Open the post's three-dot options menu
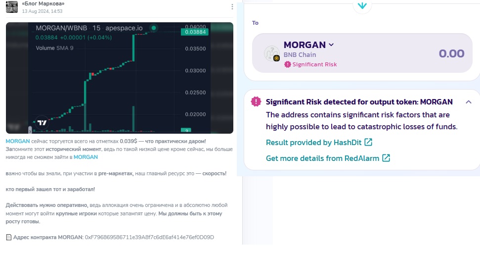Image resolution: width=480 pixels, height=254 pixels. pos(232,7)
